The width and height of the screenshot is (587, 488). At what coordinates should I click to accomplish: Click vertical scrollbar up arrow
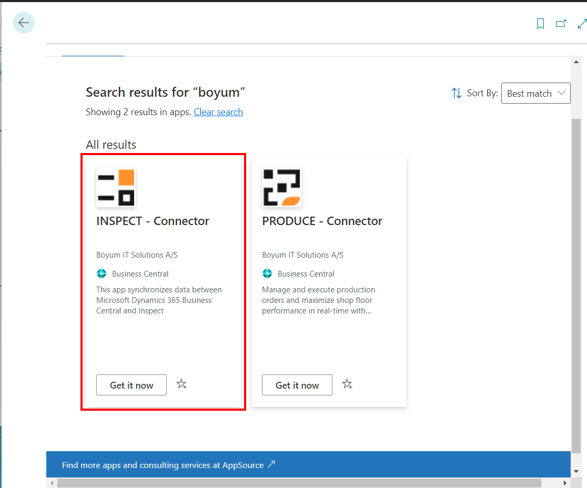tap(576, 62)
